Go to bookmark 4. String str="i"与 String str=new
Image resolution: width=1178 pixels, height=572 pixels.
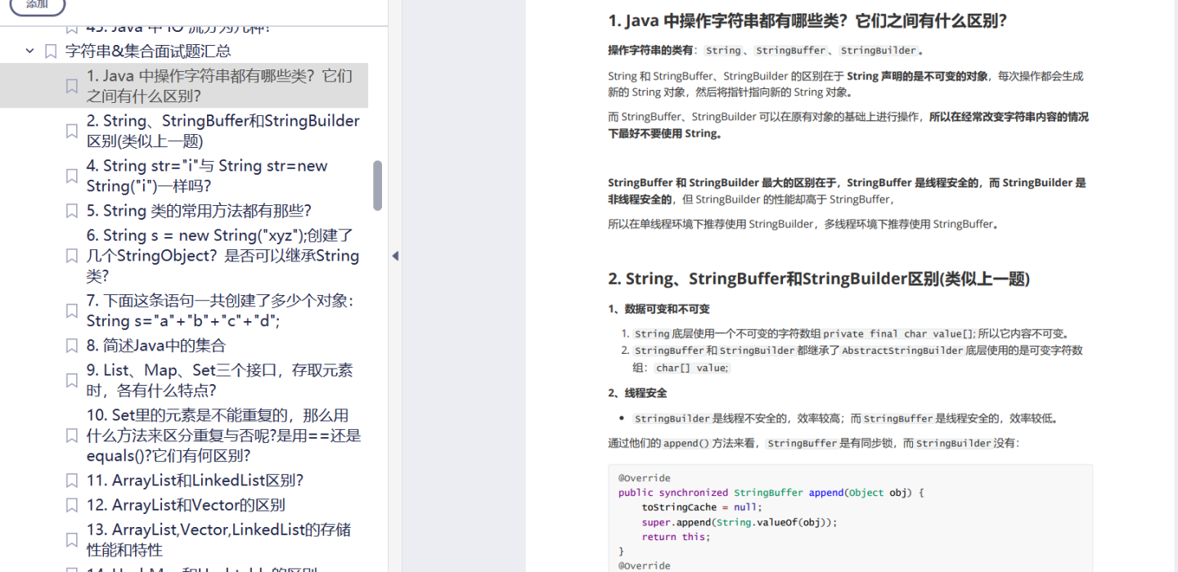pos(207,176)
